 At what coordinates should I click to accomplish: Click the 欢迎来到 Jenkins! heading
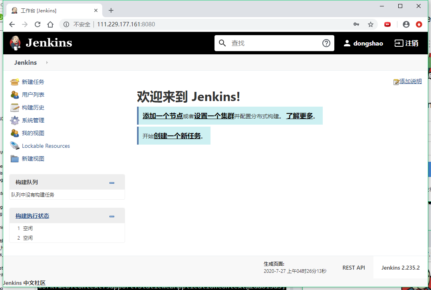189,97
